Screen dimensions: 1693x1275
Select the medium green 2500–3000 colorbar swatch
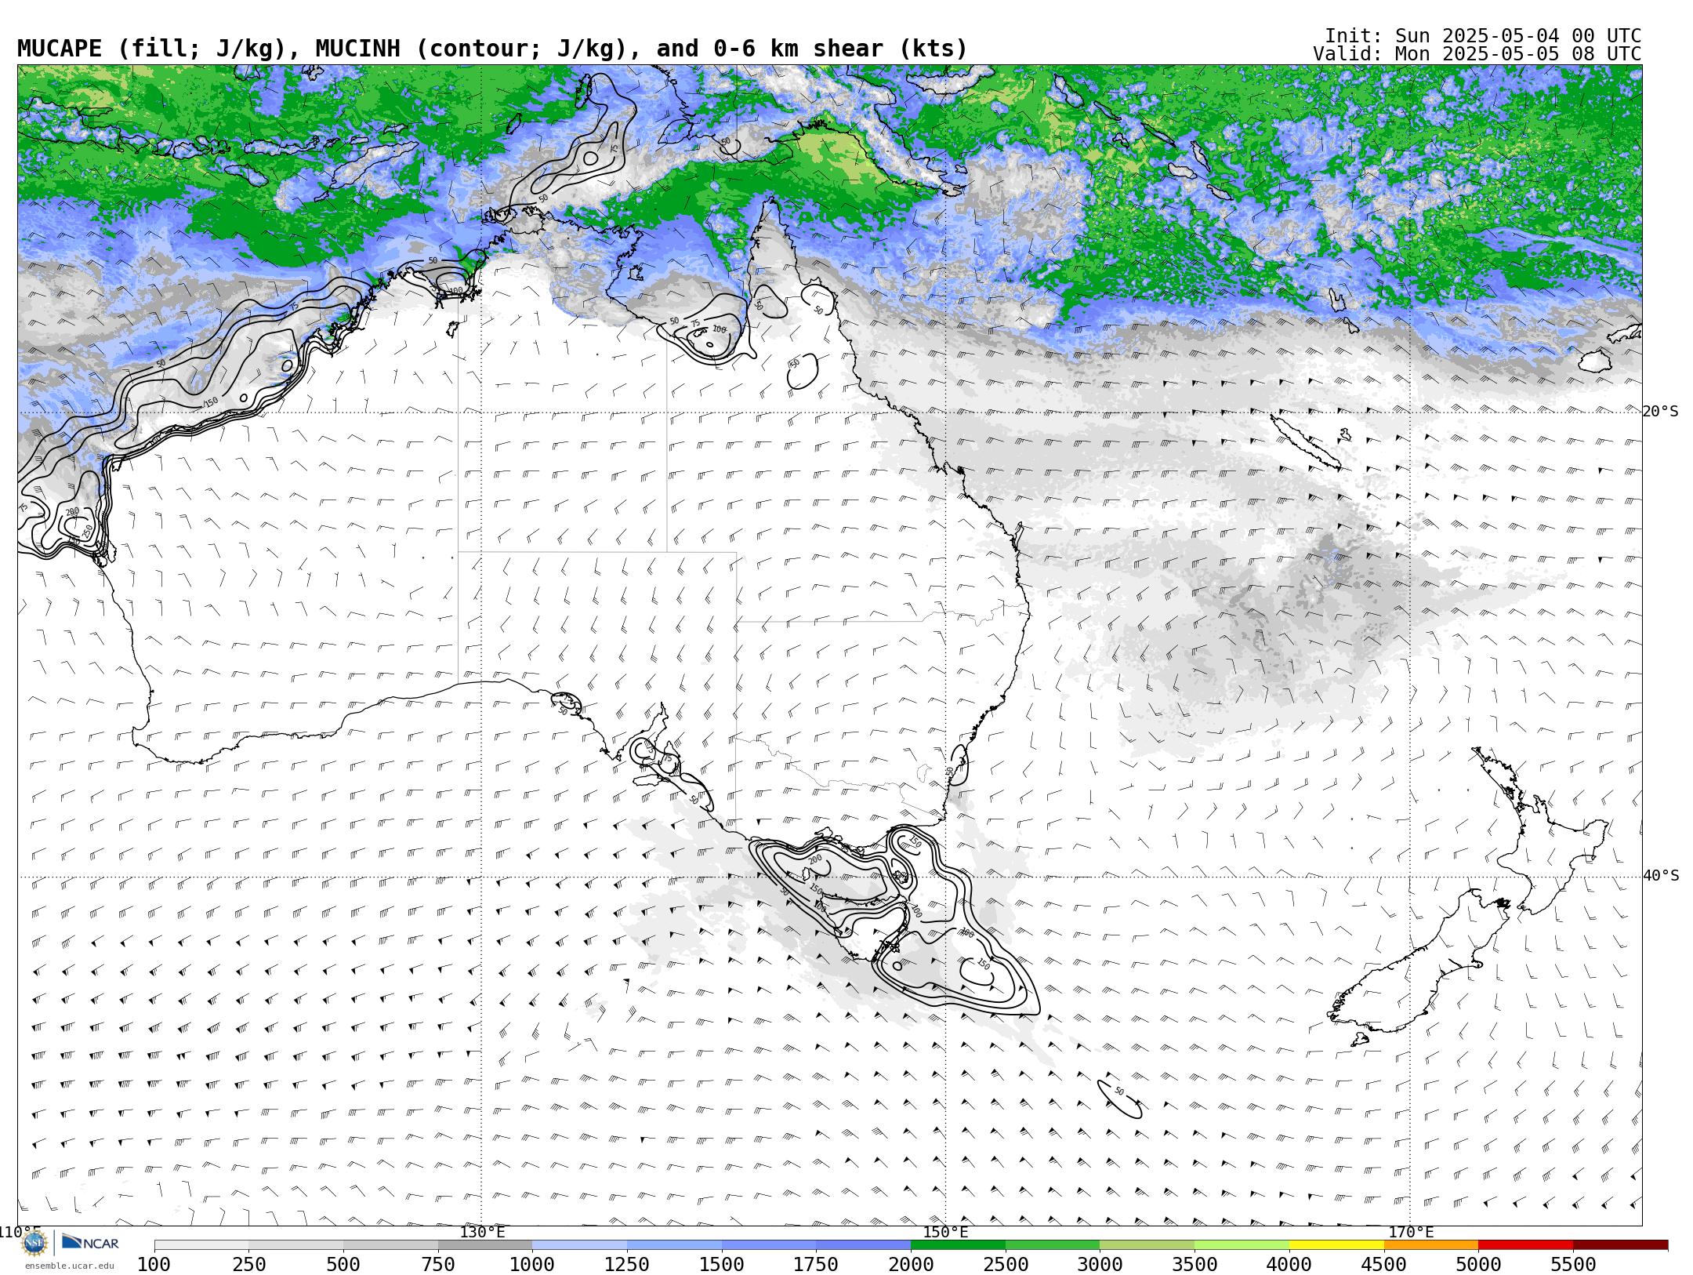pyautogui.click(x=1053, y=1245)
